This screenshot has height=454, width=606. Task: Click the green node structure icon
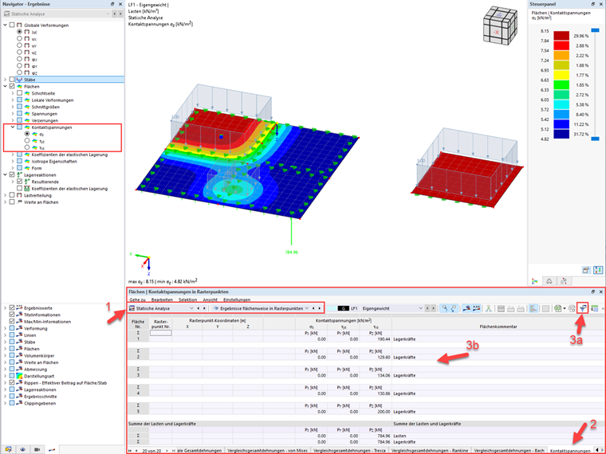pyautogui.click(x=489, y=308)
